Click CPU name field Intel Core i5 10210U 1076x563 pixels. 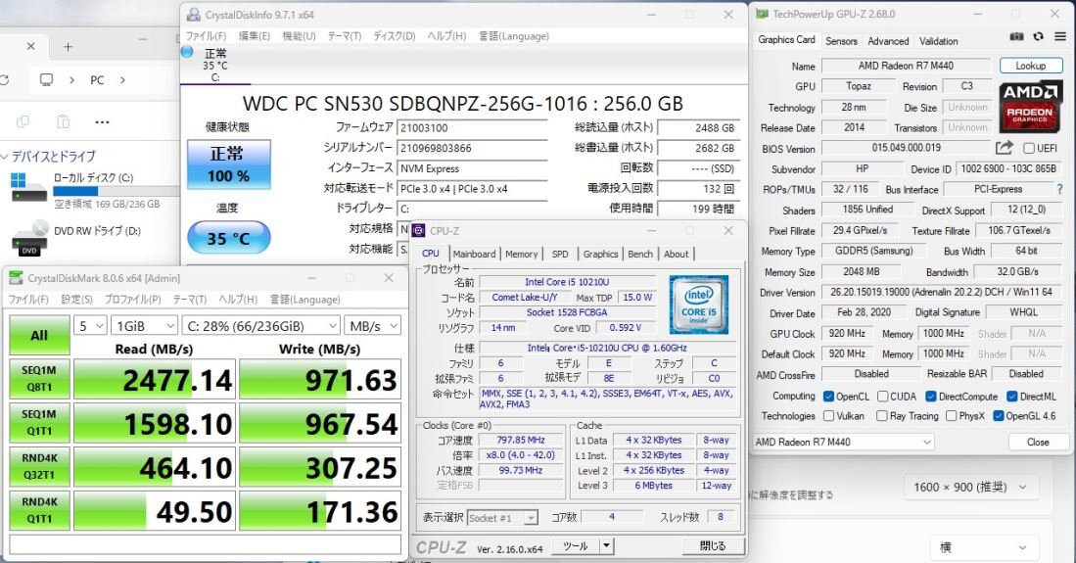coord(567,282)
